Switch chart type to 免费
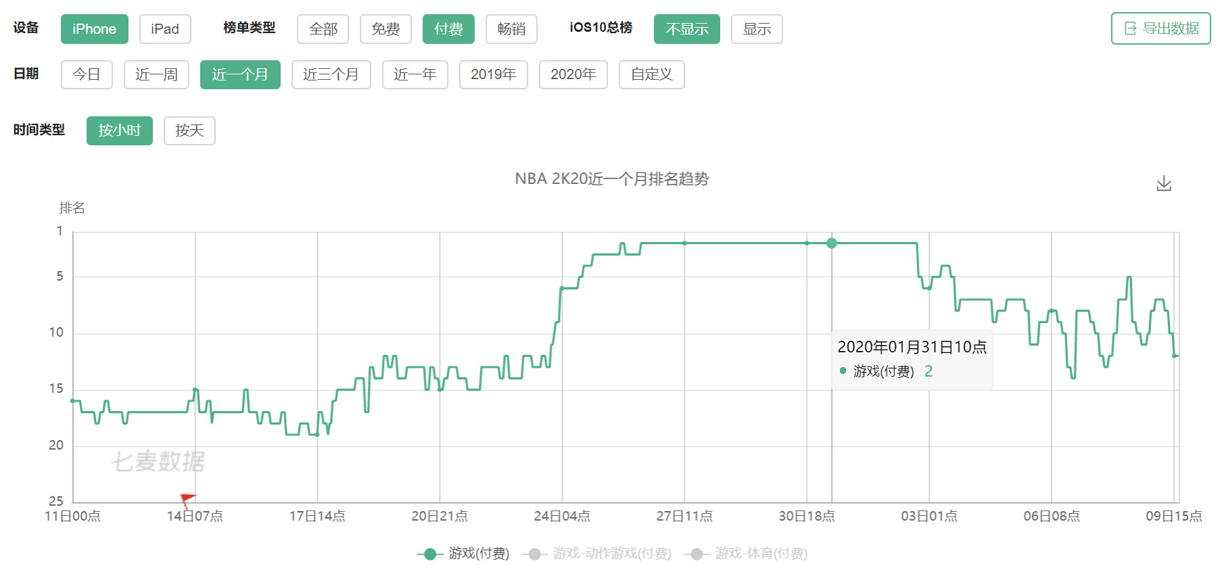Viewport: 1224px width, 574px height. point(385,29)
